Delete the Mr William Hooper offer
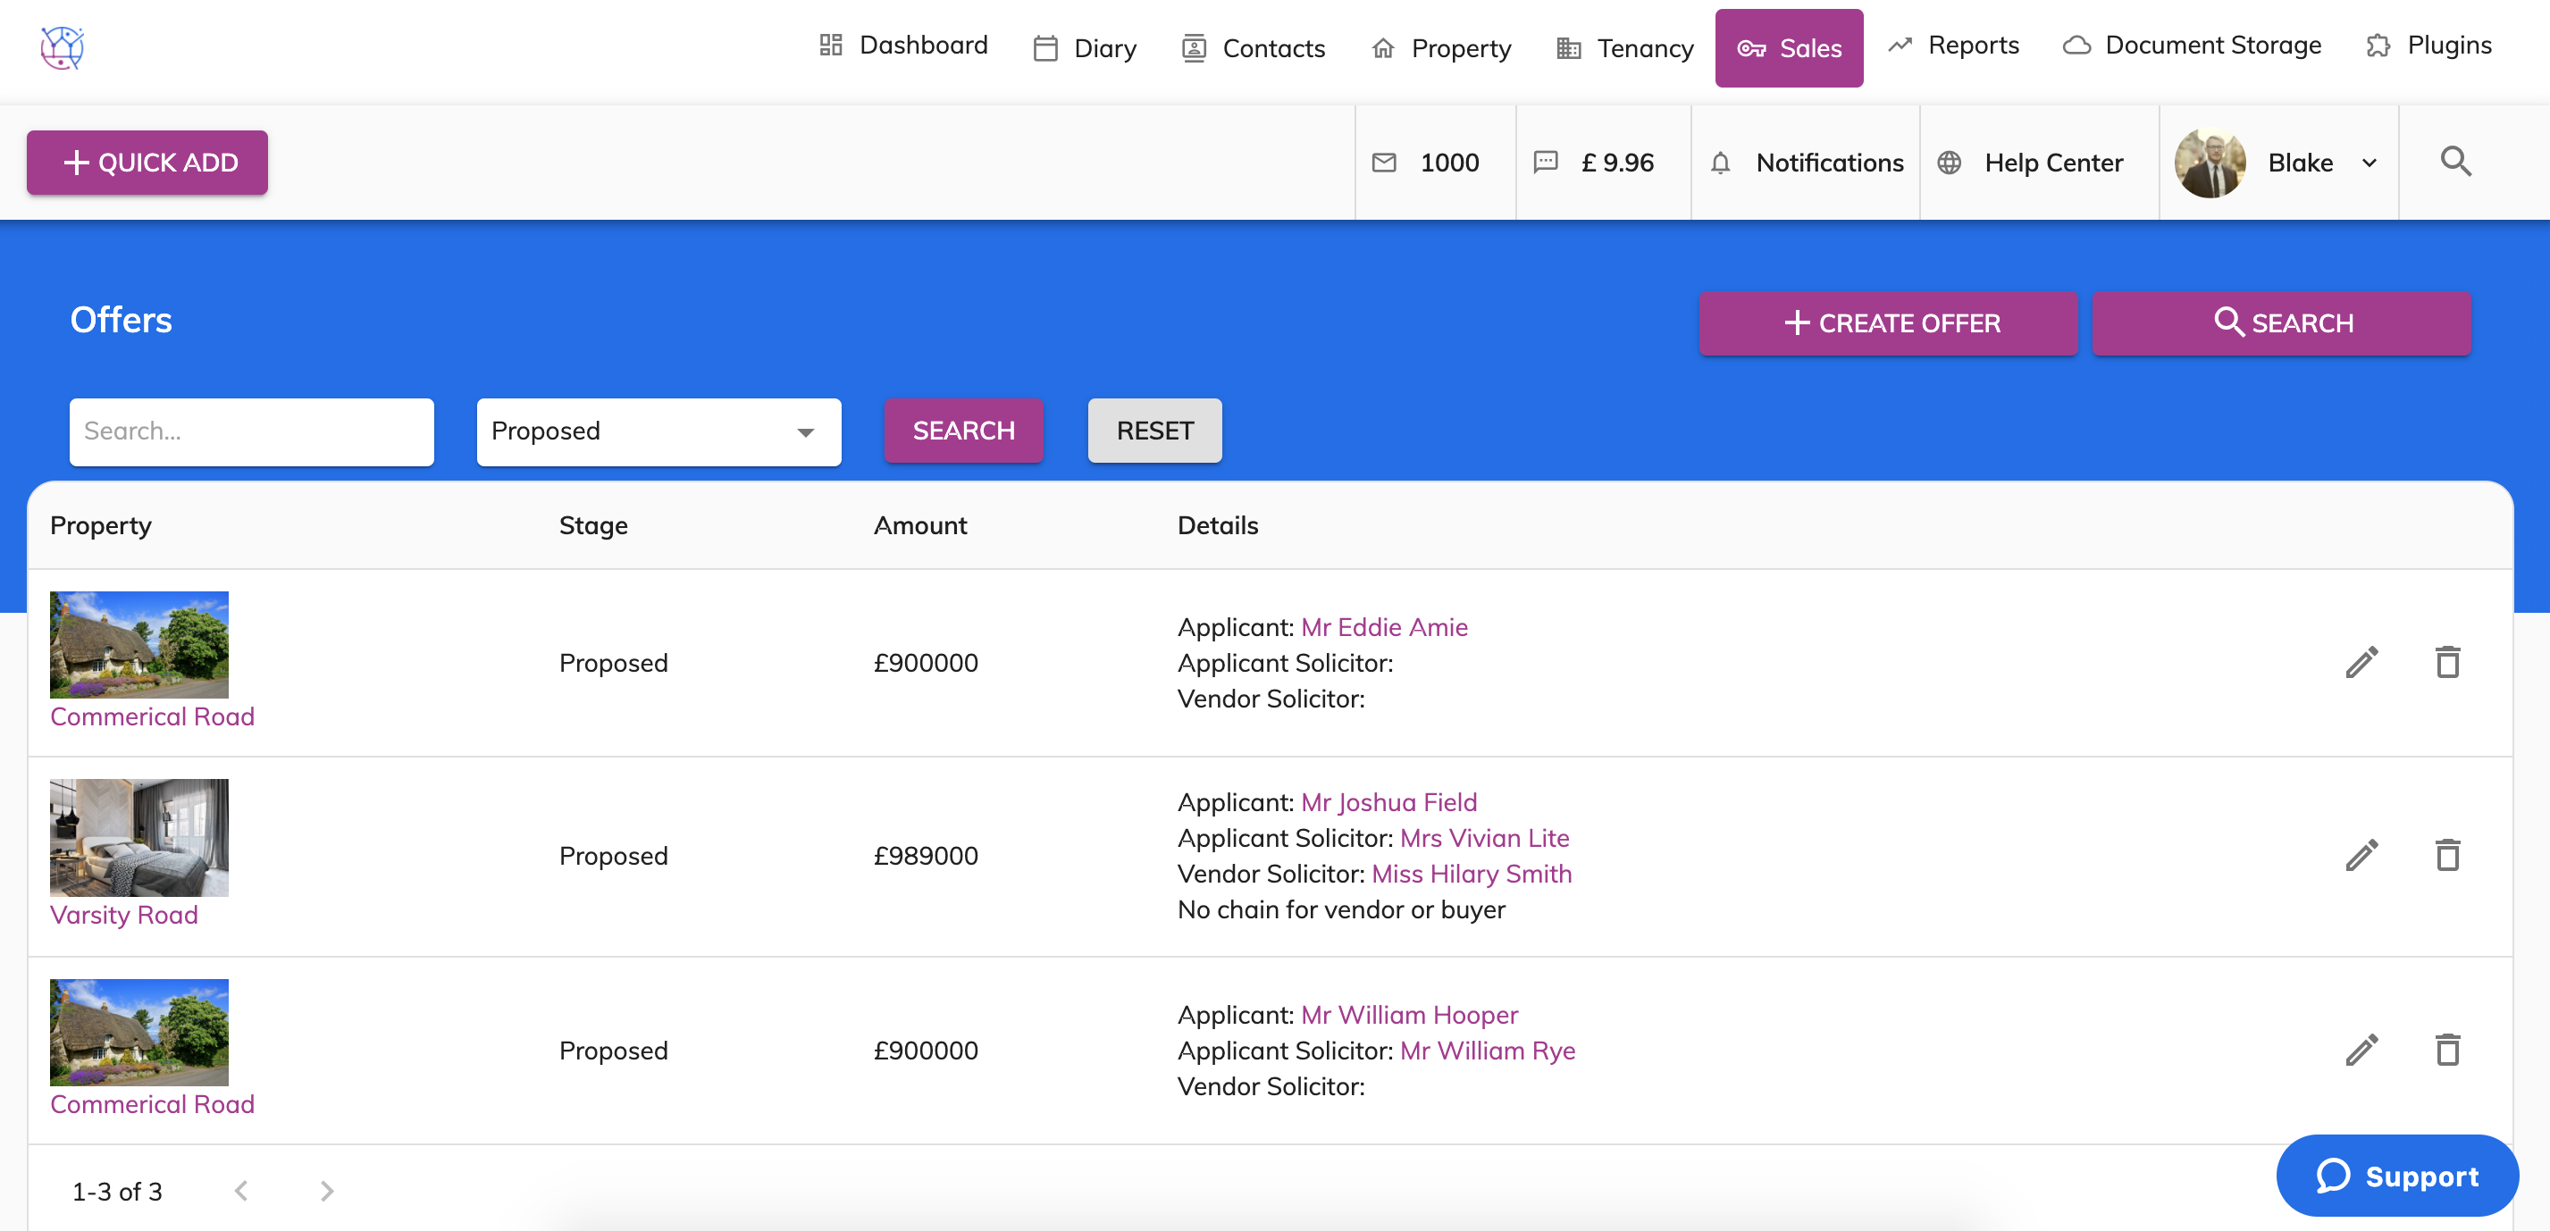This screenshot has width=2550, height=1231. 2447,1050
